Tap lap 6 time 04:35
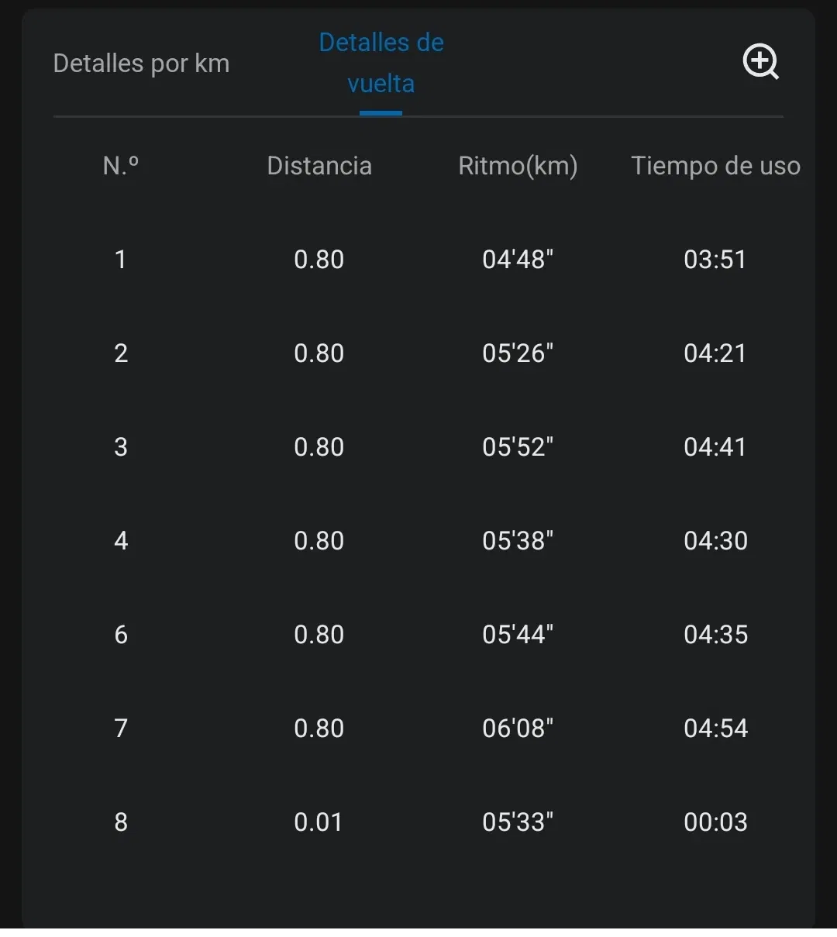The image size is (837, 937). (x=715, y=635)
